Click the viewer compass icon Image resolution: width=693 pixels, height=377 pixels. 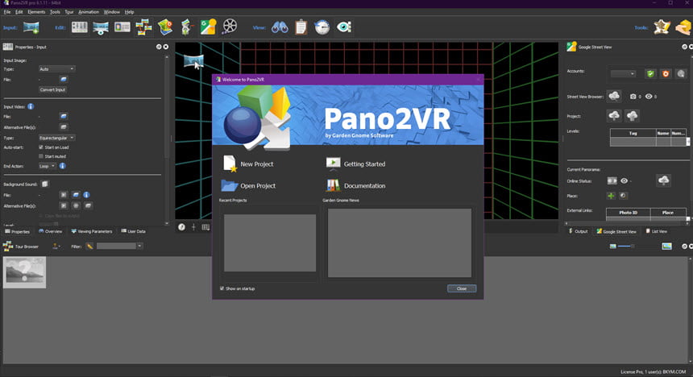click(181, 226)
